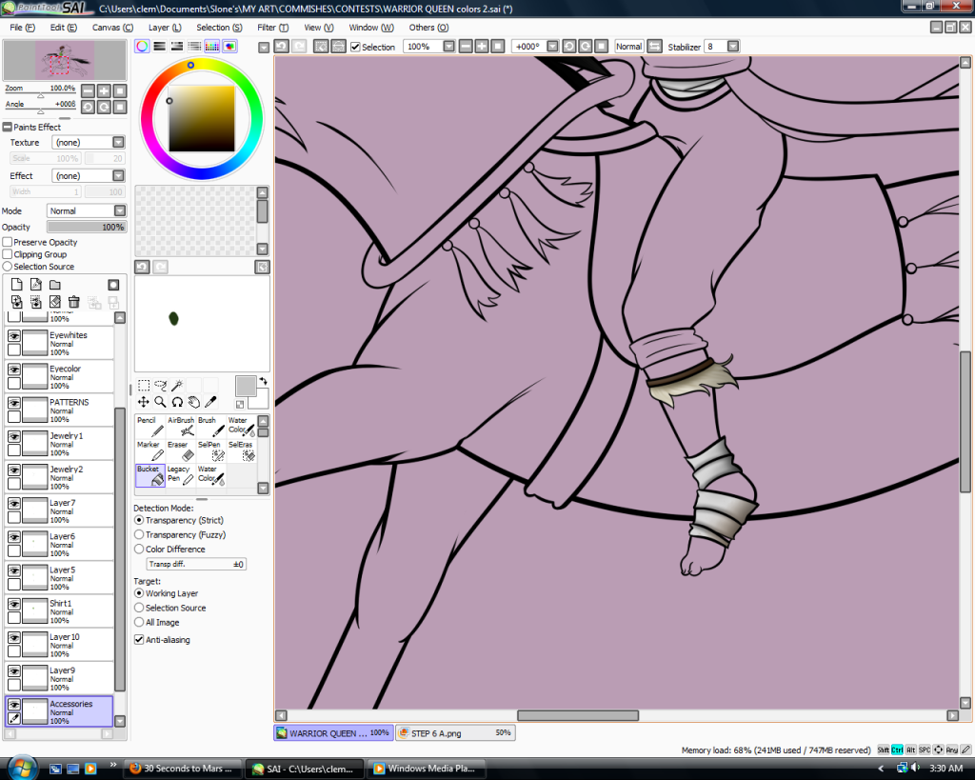This screenshot has width=975, height=780.
Task: Click the foreground color swatch
Action: [x=246, y=386]
